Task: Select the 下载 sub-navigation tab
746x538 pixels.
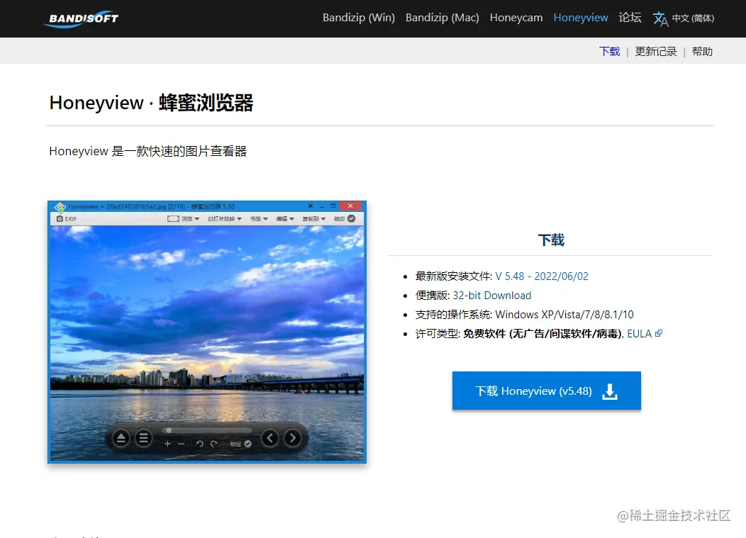Action: 609,51
